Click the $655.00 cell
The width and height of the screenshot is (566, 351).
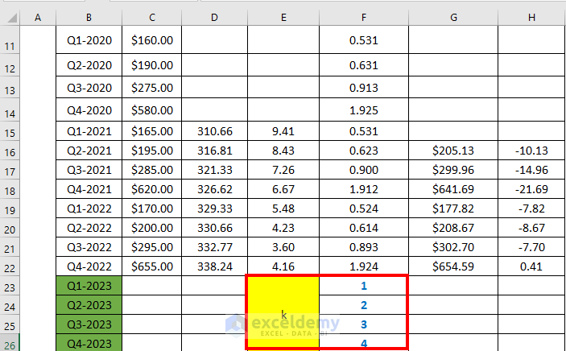coord(152,266)
